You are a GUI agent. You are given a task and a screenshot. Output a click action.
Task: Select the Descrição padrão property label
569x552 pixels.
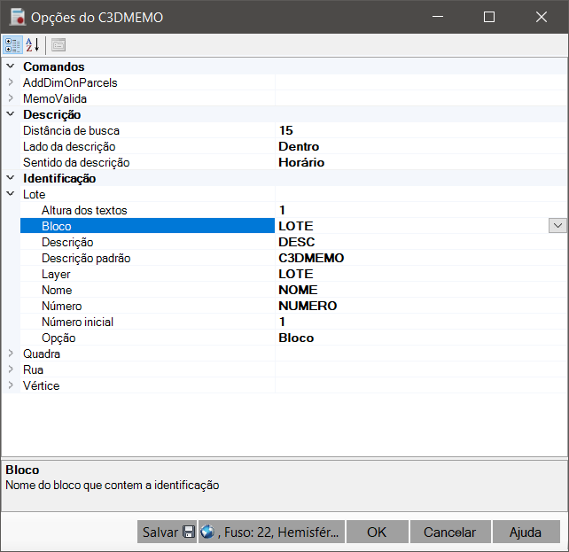click(86, 258)
